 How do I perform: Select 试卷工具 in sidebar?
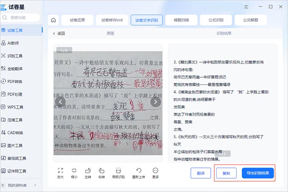click(x=21, y=30)
